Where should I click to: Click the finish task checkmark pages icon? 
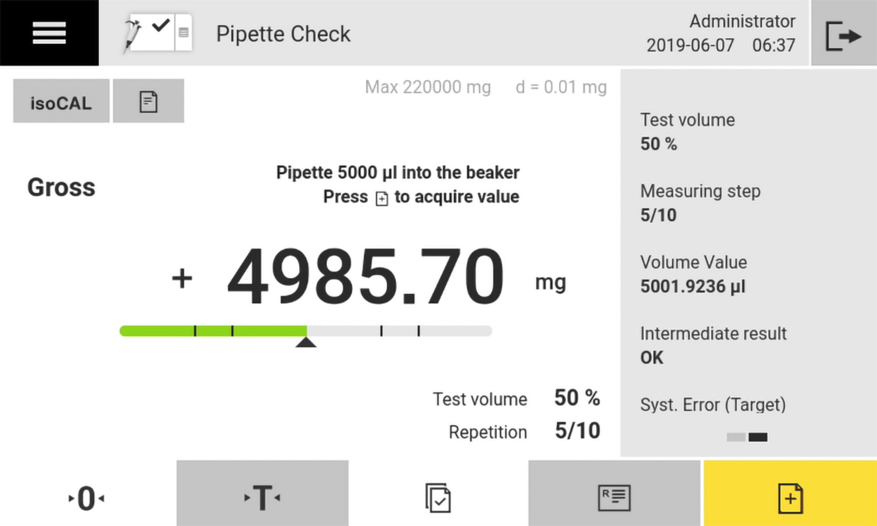438,498
